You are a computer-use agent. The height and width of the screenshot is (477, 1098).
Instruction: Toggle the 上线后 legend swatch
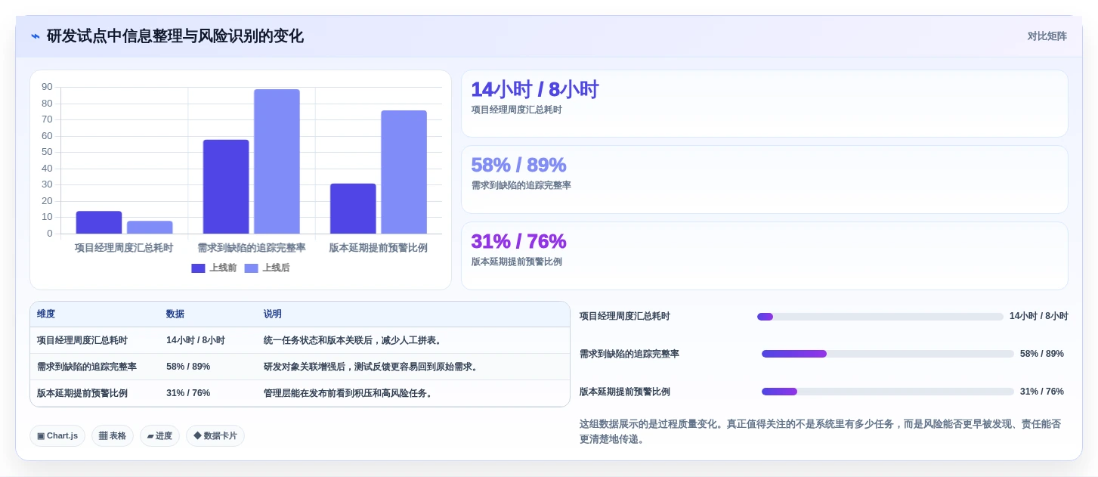point(252,268)
